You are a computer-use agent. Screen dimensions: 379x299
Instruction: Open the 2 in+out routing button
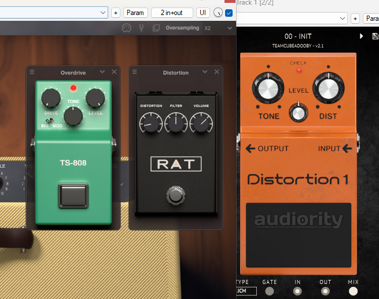click(x=172, y=13)
